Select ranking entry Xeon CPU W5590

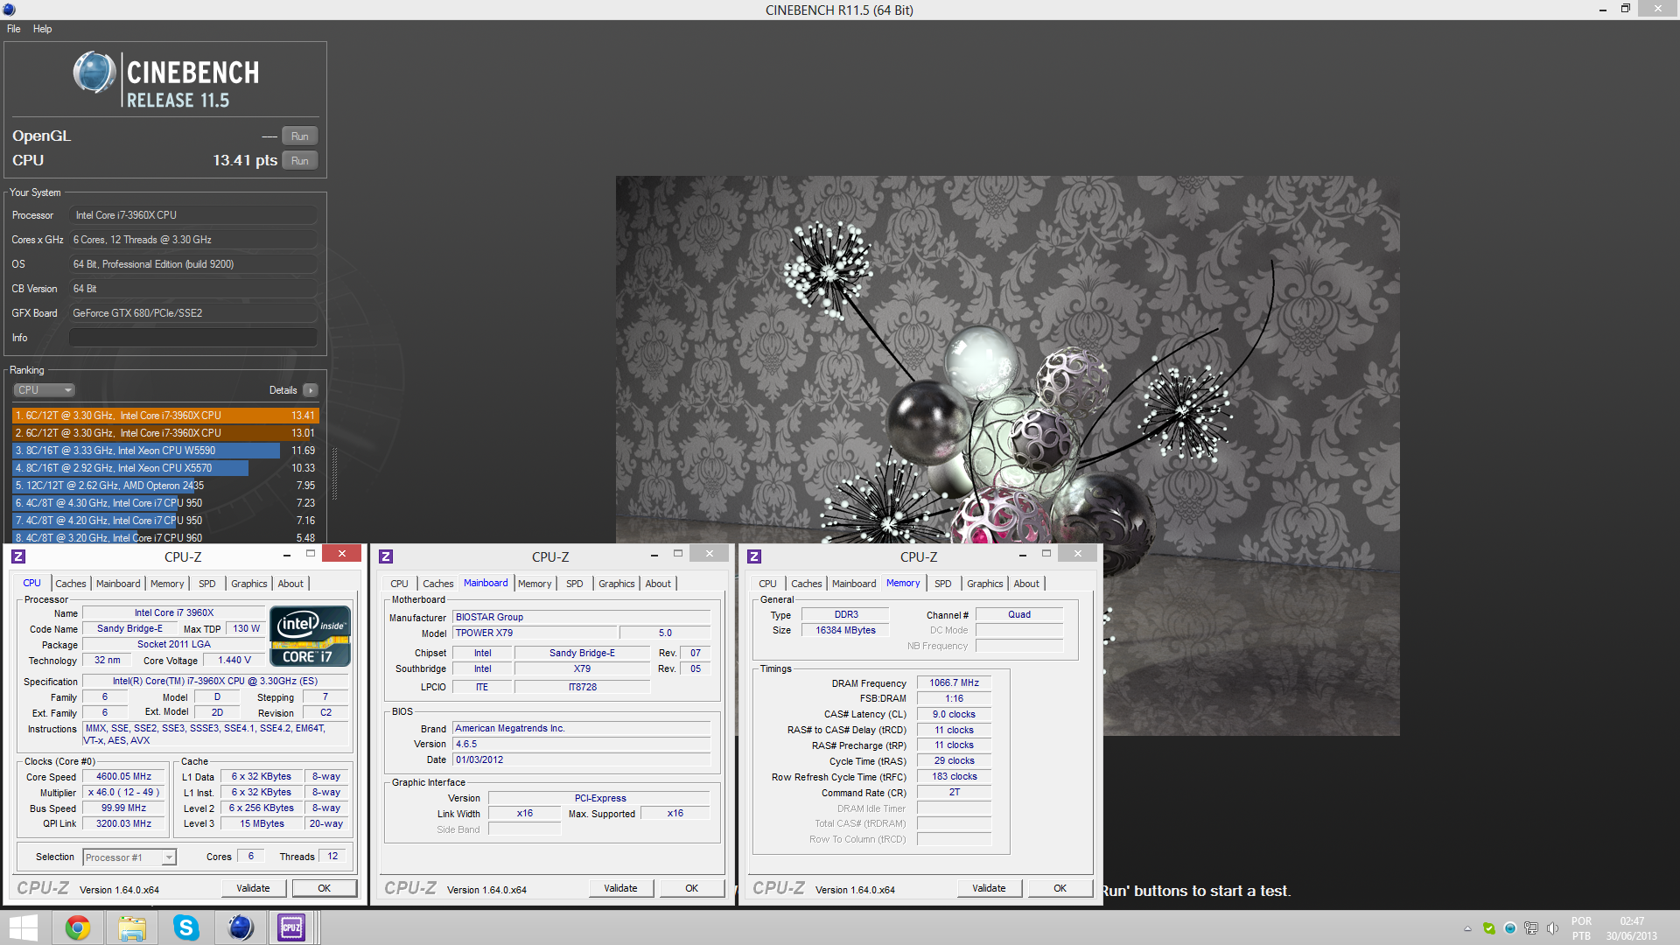click(165, 451)
